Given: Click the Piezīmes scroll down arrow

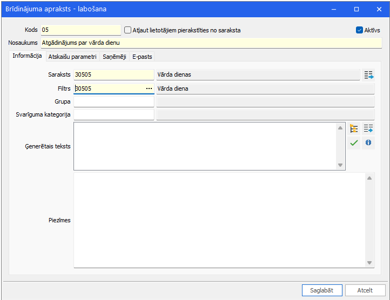Looking at the screenshot, I should pos(369,263).
